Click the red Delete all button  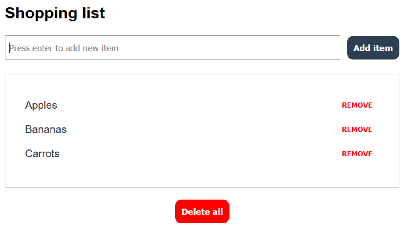click(202, 211)
